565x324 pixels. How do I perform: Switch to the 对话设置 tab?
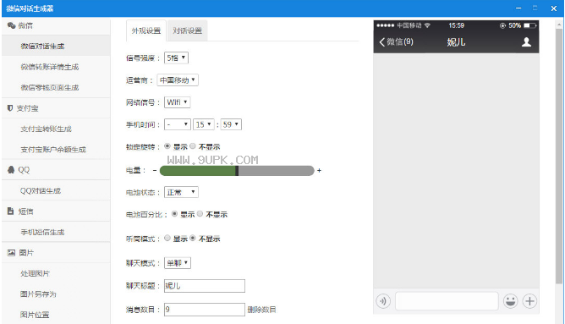click(188, 30)
